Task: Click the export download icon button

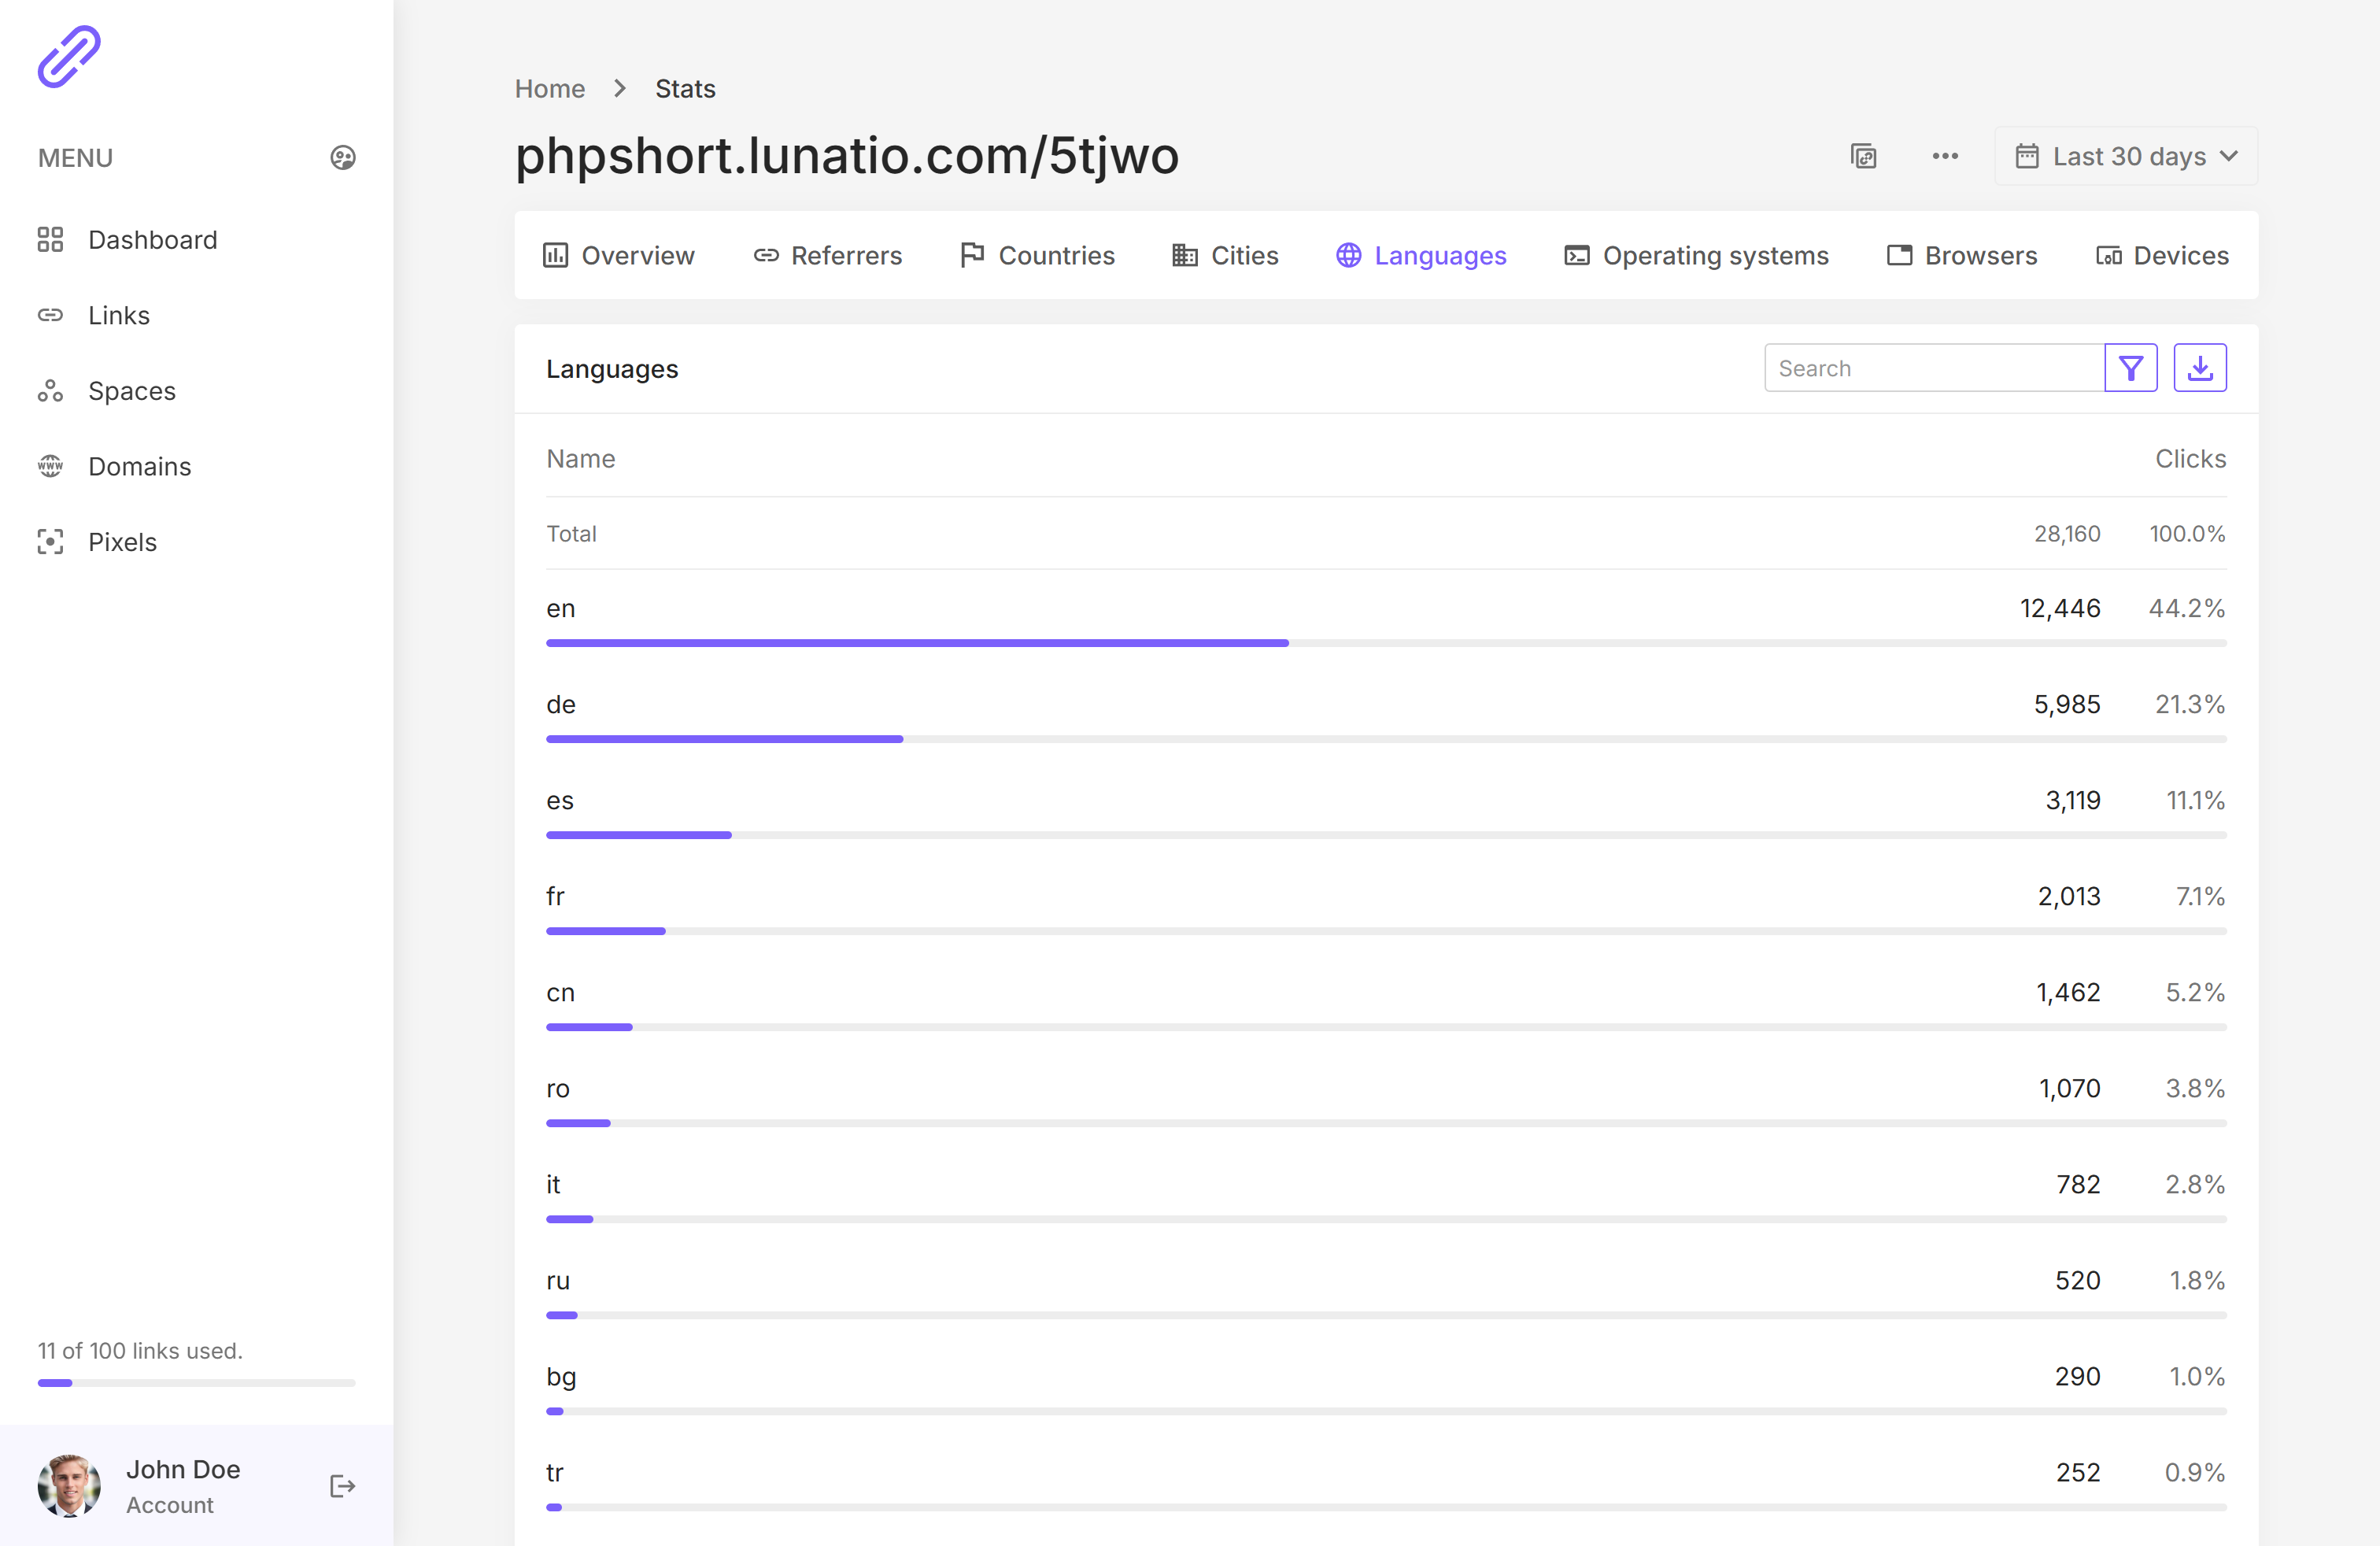Action: click(2199, 368)
